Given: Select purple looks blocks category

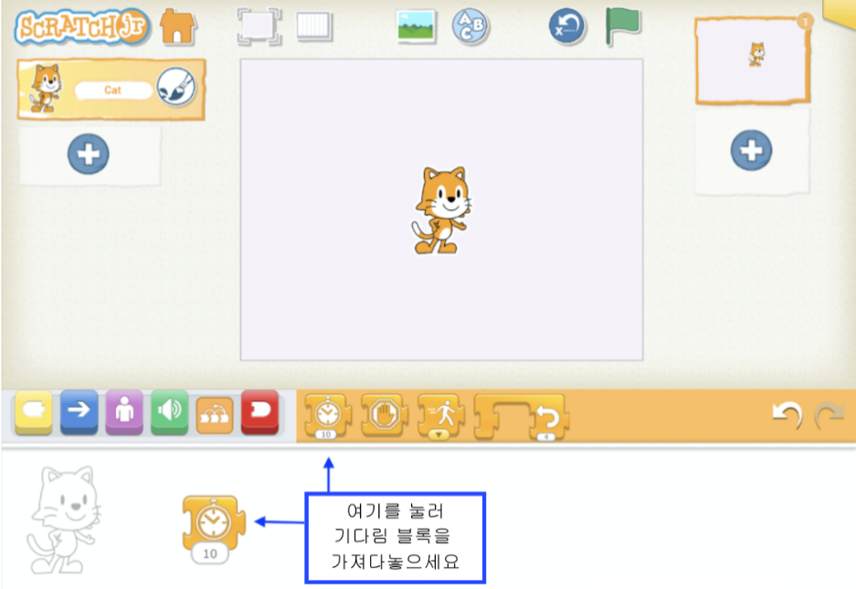Looking at the screenshot, I should click(x=124, y=412).
